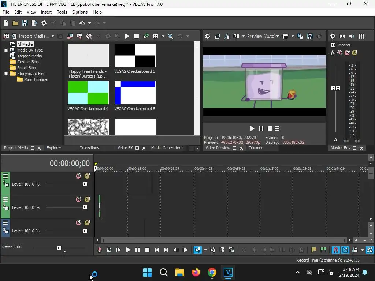This screenshot has width=375, height=281.
Task: Stop media preview in Project Media toolbar
Action: tap(137, 36)
